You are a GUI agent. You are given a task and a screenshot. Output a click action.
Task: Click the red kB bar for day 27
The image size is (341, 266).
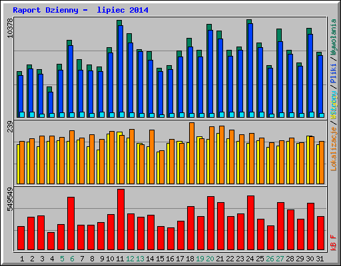click(x=280, y=226)
